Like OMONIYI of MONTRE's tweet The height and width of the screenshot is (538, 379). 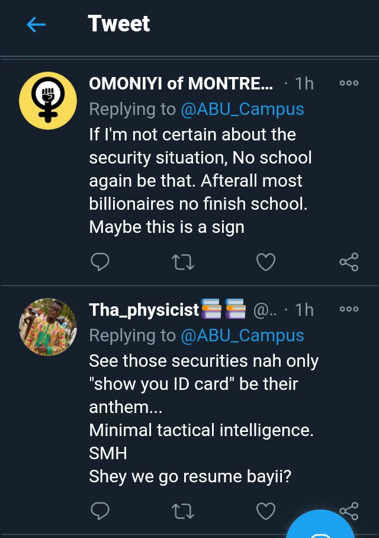coord(266,262)
